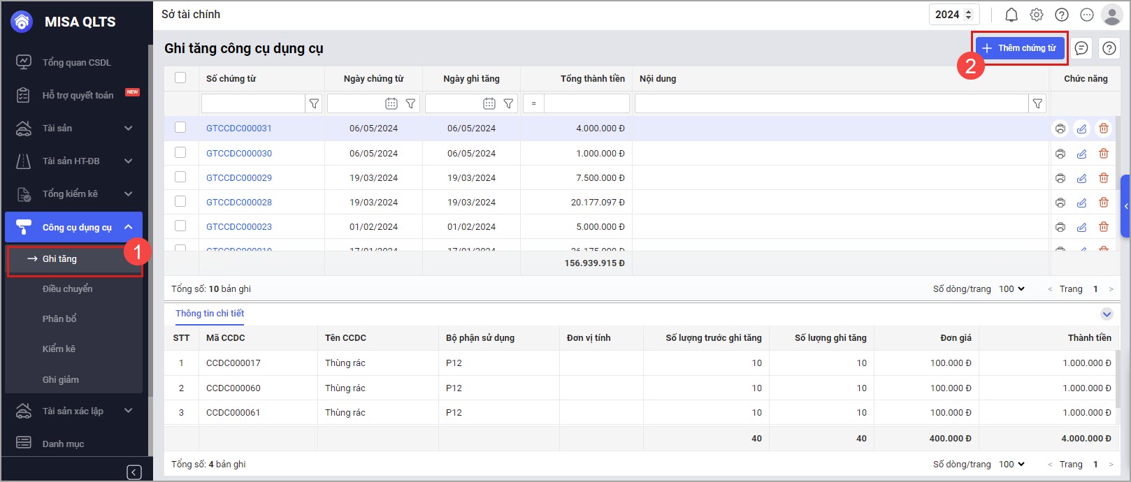1131x482 pixels.
Task: Change year using the 2024 stepper
Action: pos(968,15)
